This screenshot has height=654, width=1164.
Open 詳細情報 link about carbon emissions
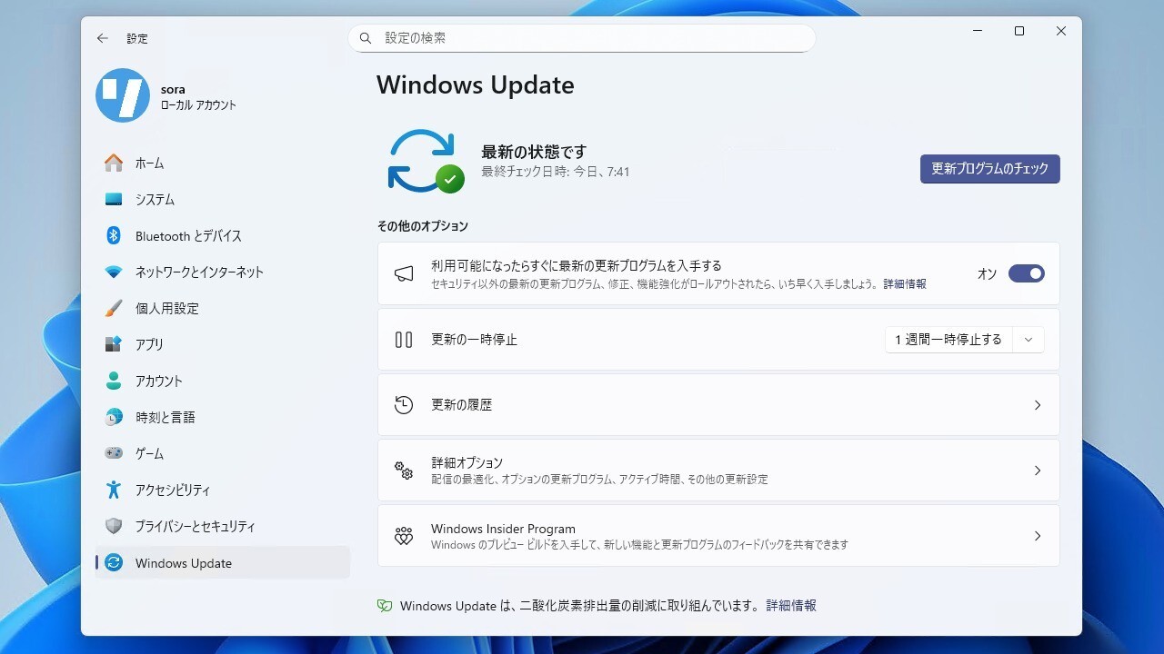(791, 605)
